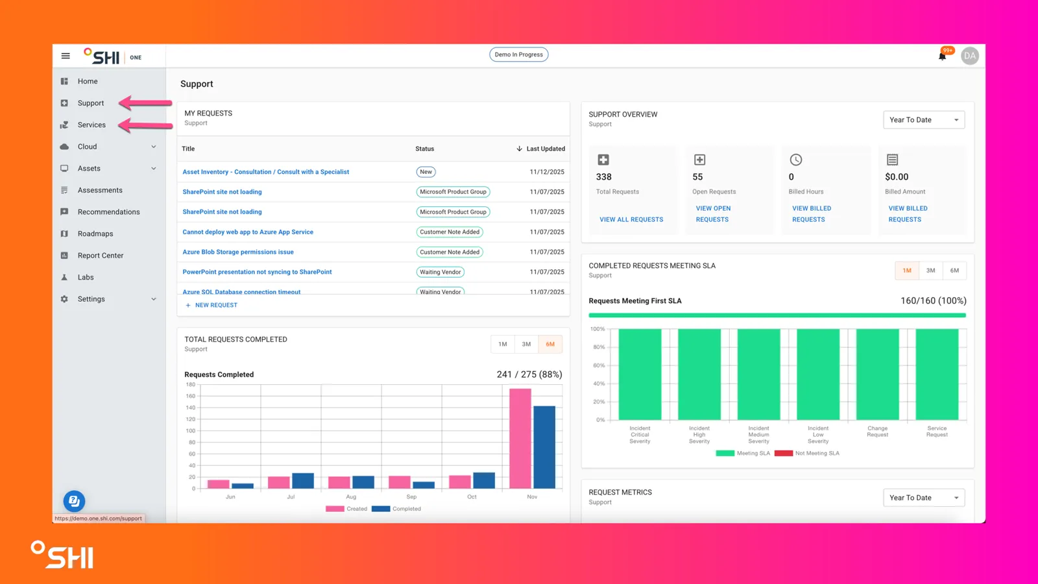The width and height of the screenshot is (1038, 584).
Task: Click the Recommendations sidebar icon
Action: (x=64, y=212)
